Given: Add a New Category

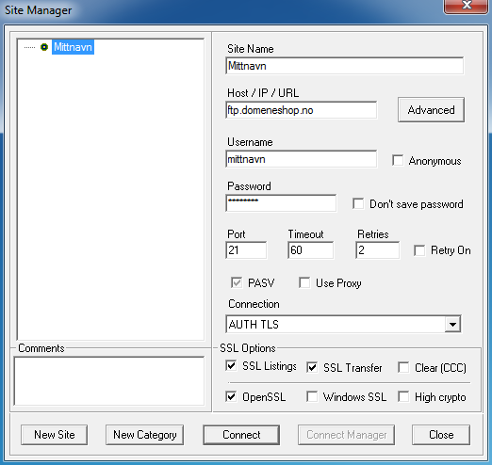Looking at the screenshot, I should 145,435.
